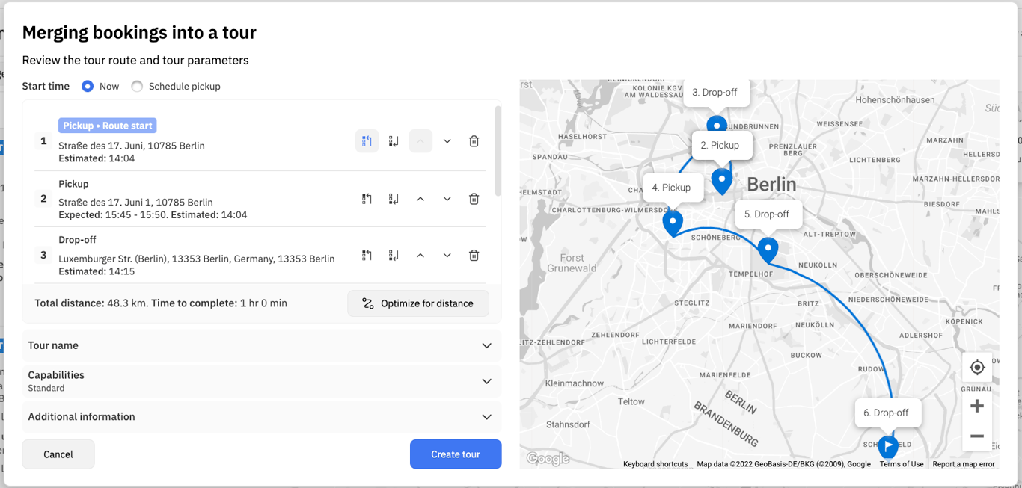This screenshot has height=488, width=1022.
Task: Set Luxemburger Str. drop-off as route start
Action: [367, 256]
